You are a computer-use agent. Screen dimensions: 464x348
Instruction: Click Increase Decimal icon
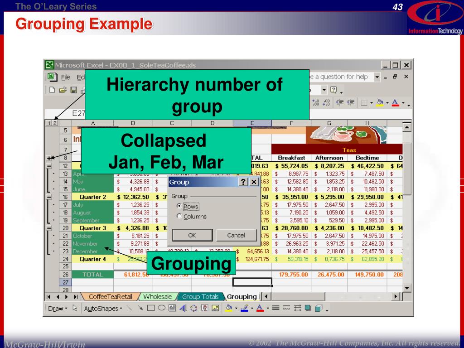(316, 103)
